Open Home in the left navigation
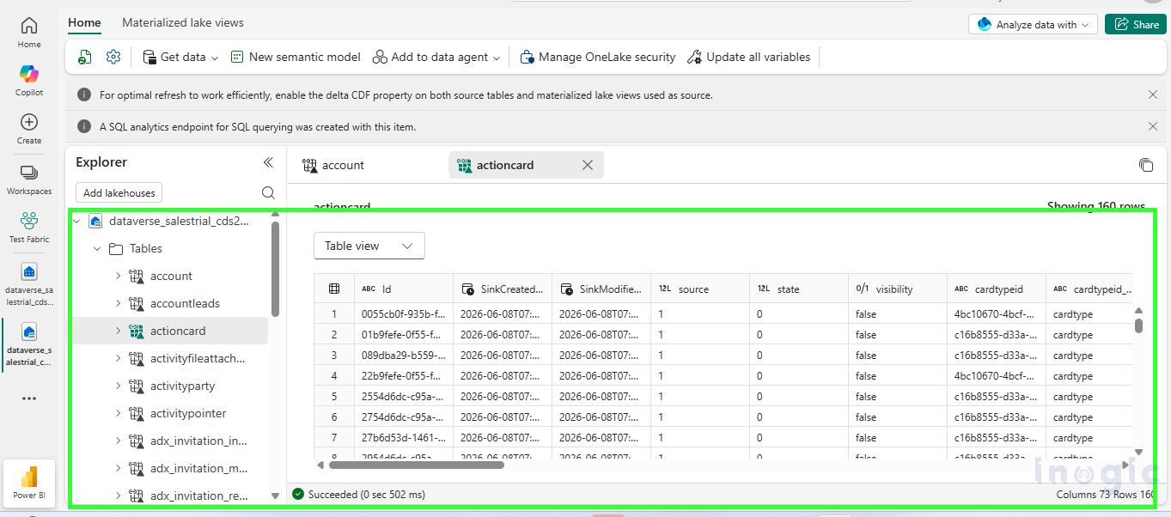 29,32
